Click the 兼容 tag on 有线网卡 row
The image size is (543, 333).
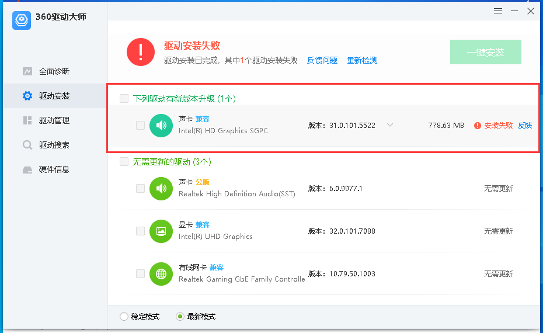coord(217,268)
